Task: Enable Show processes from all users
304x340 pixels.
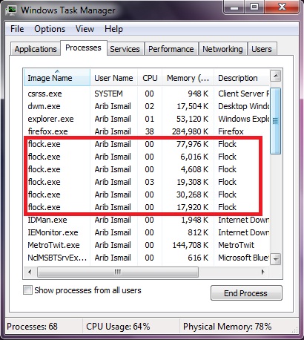Action: [27, 290]
